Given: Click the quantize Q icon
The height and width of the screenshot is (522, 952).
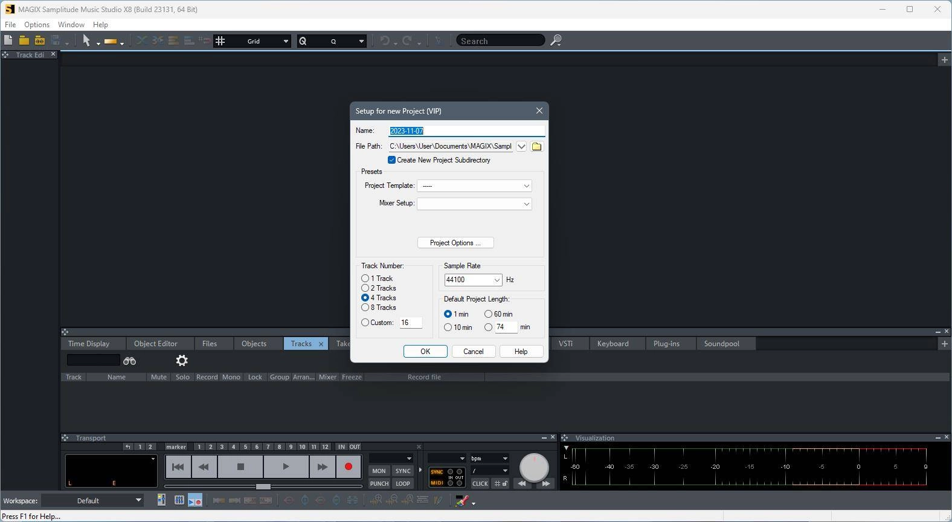Looking at the screenshot, I should click(x=303, y=41).
